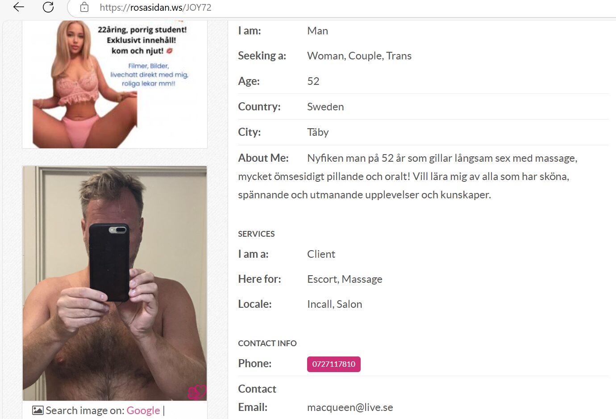Click the pink hearts watermark on the photo
This screenshot has width=616, height=419.
pos(197,392)
